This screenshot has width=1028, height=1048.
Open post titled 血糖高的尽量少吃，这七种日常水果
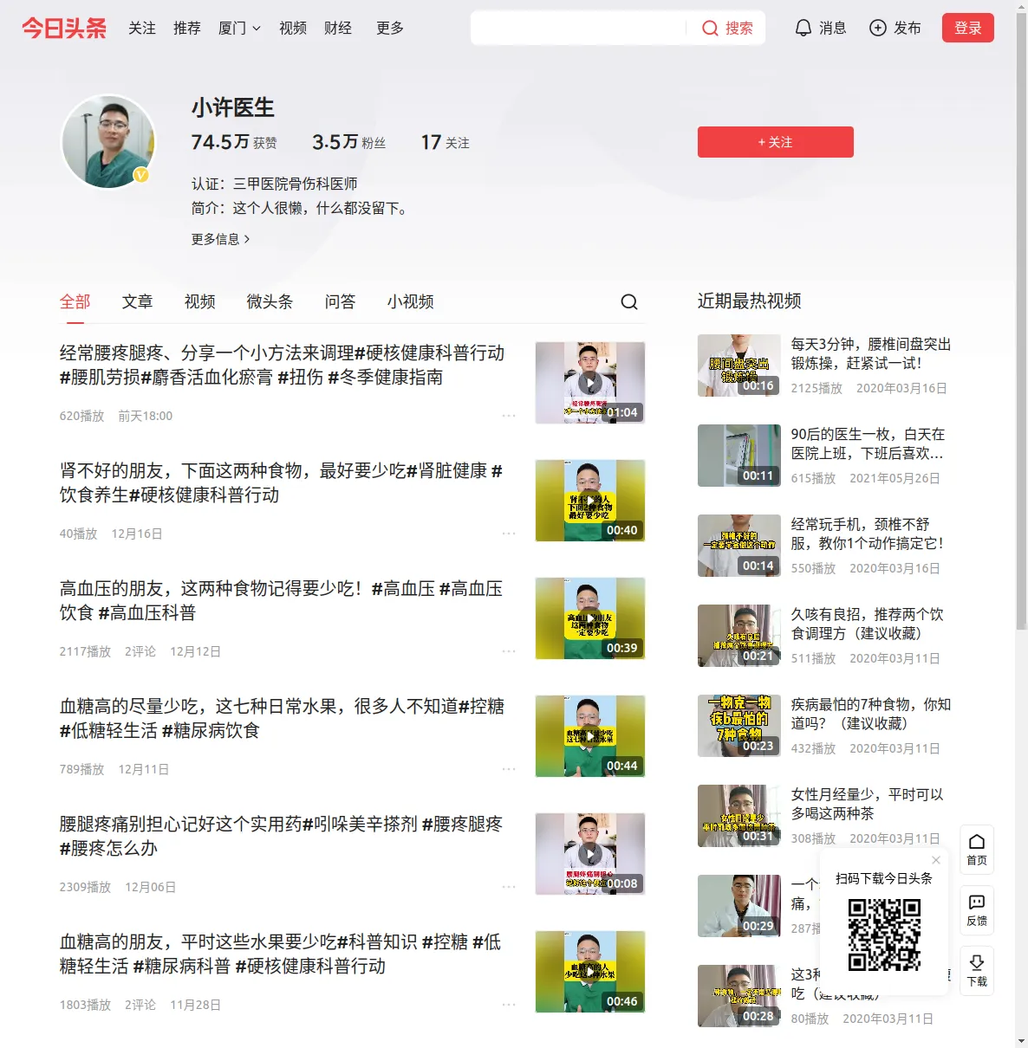pos(282,718)
